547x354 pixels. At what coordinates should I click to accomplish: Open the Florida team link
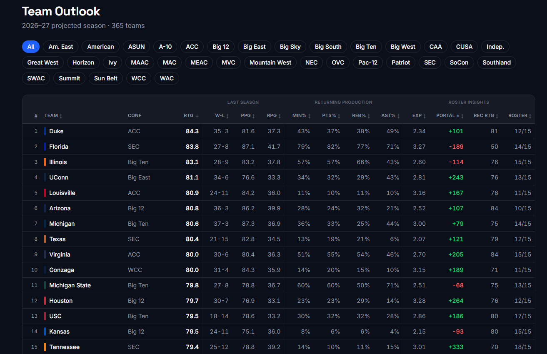click(x=59, y=147)
